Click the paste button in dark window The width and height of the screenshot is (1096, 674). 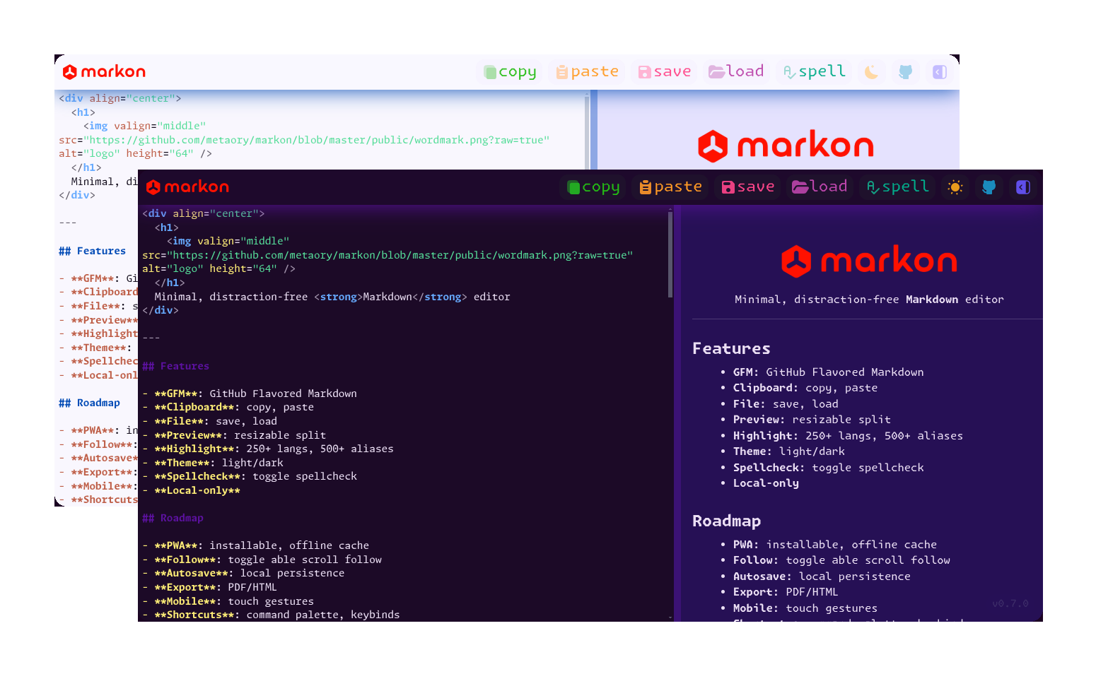click(670, 187)
